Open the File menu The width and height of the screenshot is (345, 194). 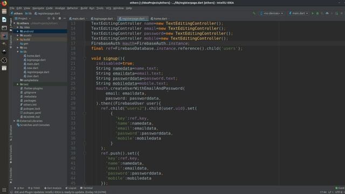(x=12, y=8)
